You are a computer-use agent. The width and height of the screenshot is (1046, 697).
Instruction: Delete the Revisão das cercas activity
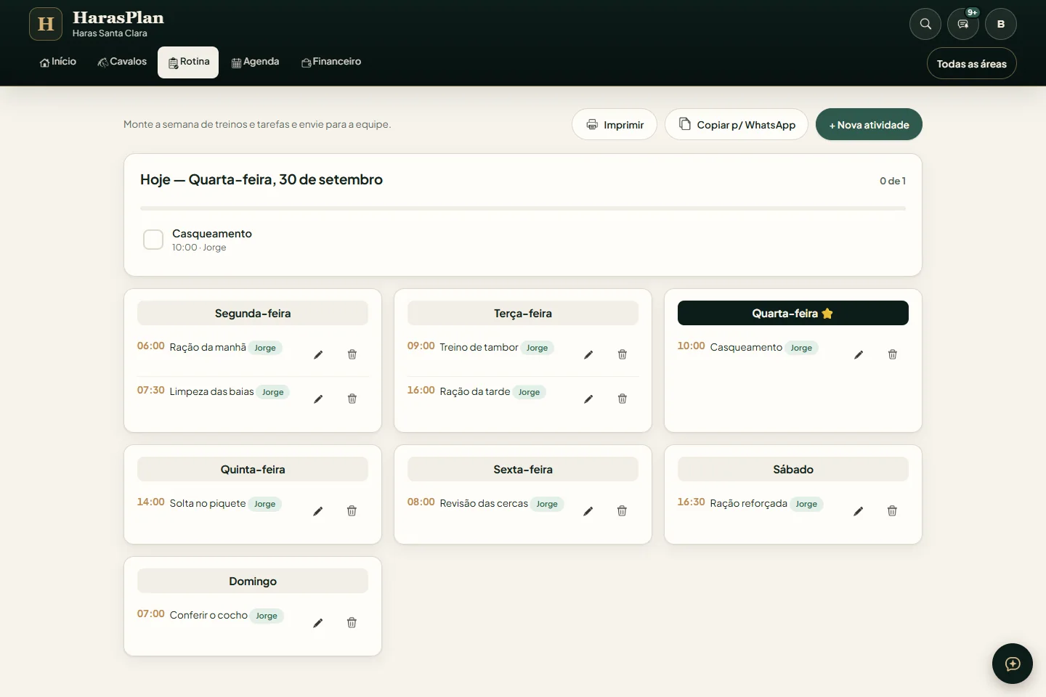[x=622, y=511]
